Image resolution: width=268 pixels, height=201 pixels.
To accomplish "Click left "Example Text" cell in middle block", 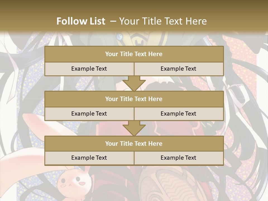I will click(89, 114).
